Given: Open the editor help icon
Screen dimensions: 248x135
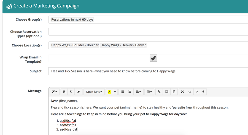Looking at the screenshot, I should pyautogui.click(x=196, y=92).
